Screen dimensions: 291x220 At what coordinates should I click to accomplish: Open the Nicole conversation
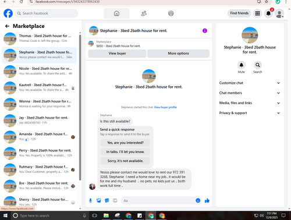pos(39,72)
